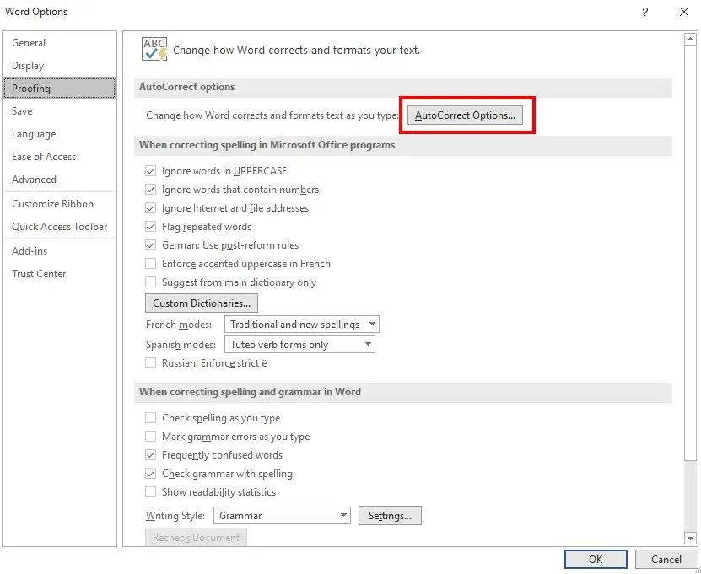The image size is (701, 574).
Task: Select the Advanced category
Action: point(59,180)
